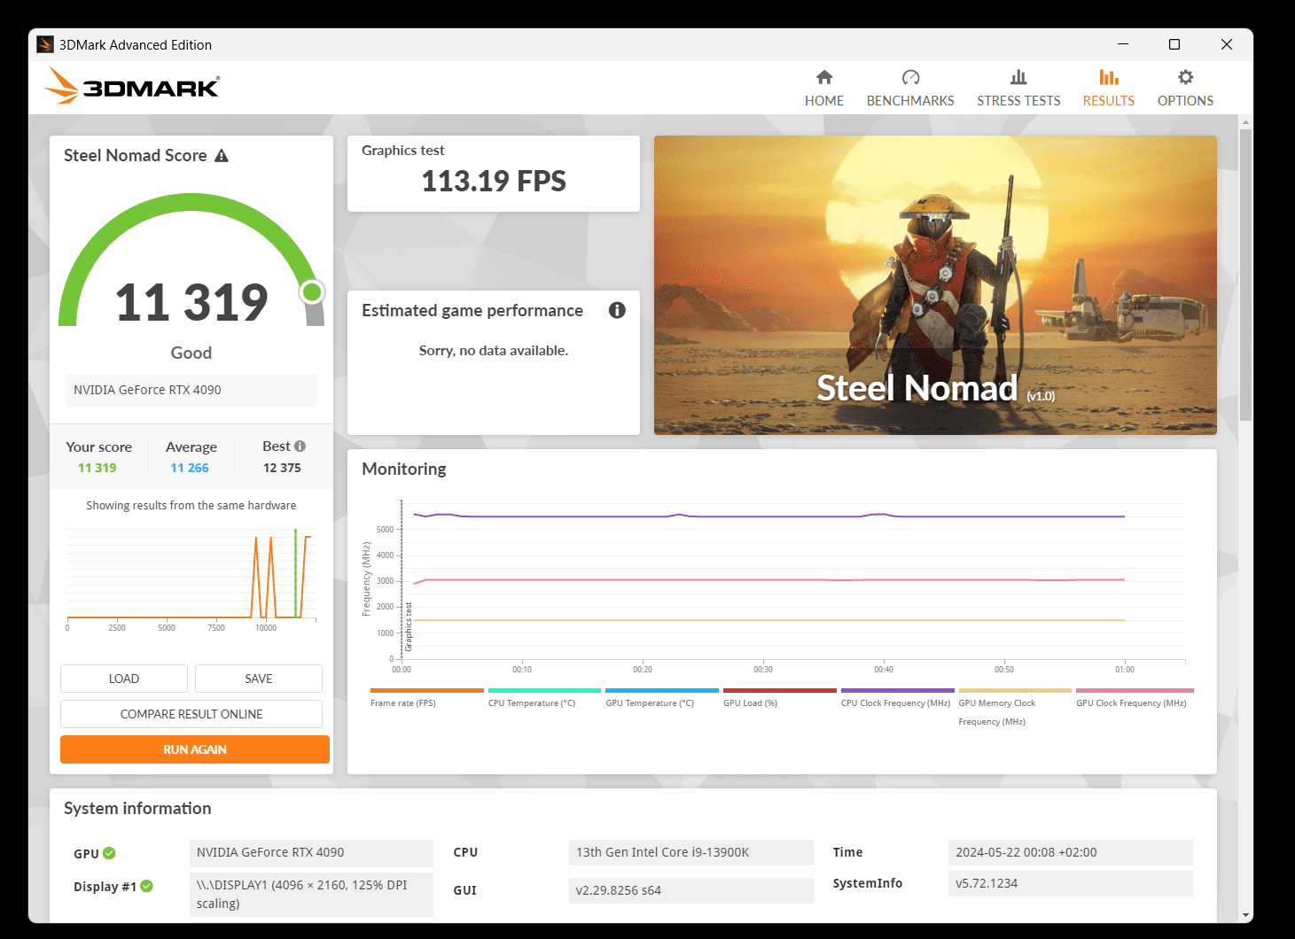
Task: Click the NVIDIA GeForce RTX 4090 field under the score
Action: point(191,390)
